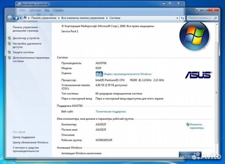Open 'Настройка удаленного доступа' sidebar link

27,45
